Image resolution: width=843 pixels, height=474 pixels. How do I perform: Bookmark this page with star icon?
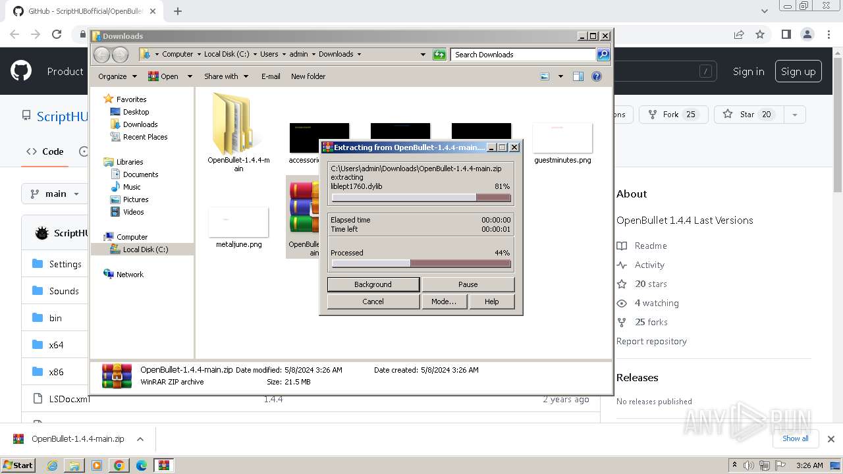[760, 34]
